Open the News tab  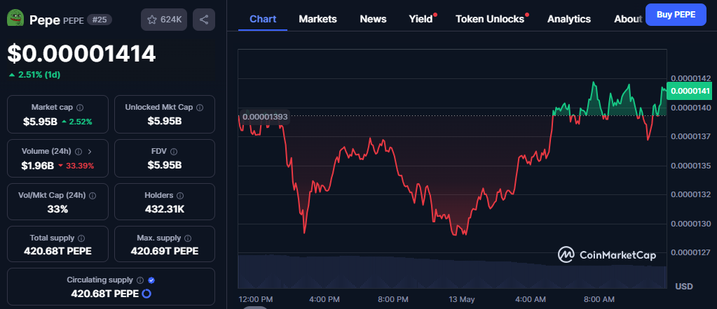tap(373, 19)
